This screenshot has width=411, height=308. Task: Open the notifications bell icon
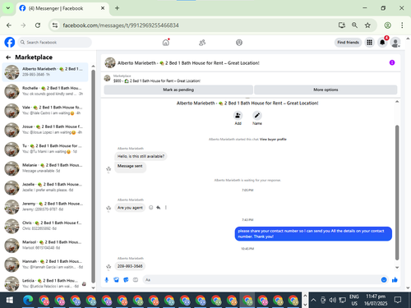coord(382,43)
